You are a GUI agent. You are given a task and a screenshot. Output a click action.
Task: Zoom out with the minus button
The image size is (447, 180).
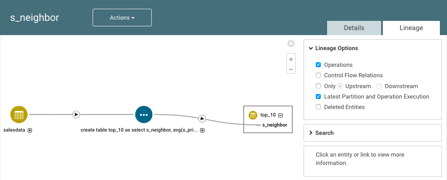click(x=291, y=69)
